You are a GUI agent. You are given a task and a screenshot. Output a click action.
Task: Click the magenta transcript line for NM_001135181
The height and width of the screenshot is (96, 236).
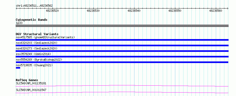122,86
